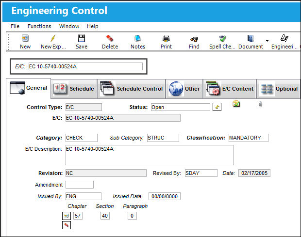Save the record with the floppy icon

(x=82, y=38)
